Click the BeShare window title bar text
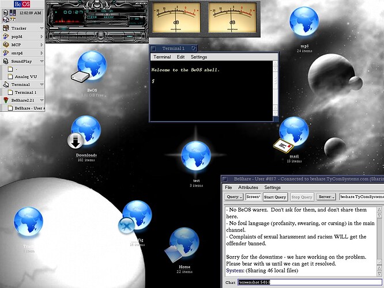 pyautogui.click(x=308, y=179)
